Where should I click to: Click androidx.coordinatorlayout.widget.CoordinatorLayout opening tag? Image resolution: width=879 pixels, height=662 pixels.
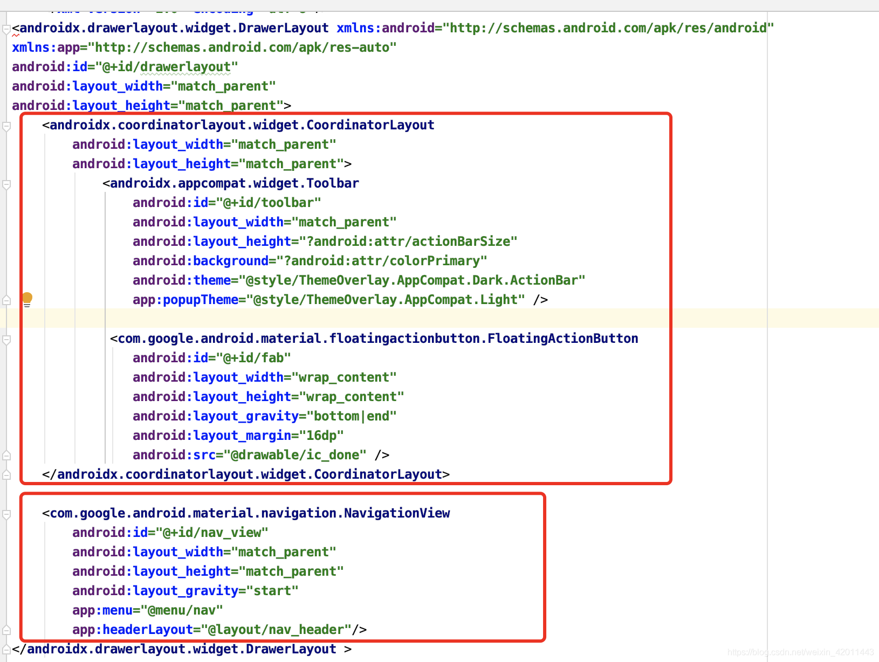242,125
